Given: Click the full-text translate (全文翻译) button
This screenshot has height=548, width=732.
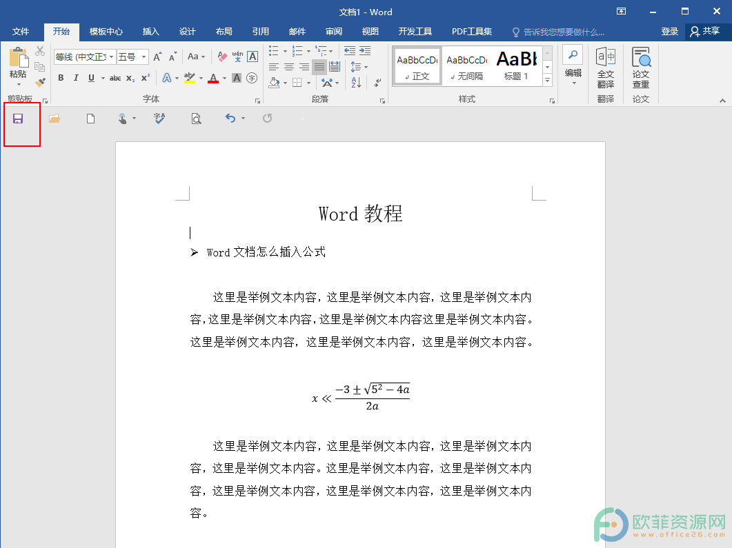Looking at the screenshot, I should pyautogui.click(x=606, y=68).
